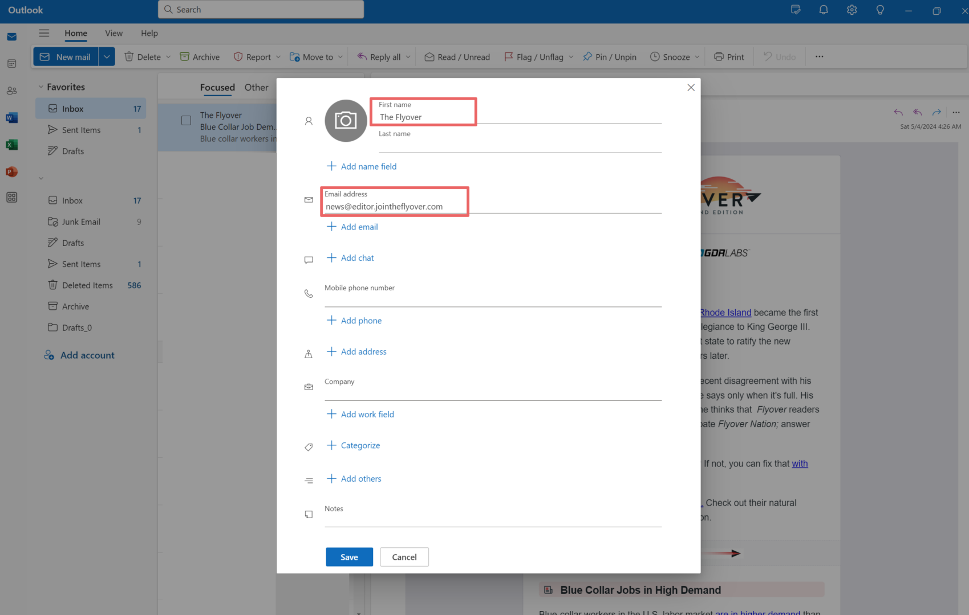Select the Focused inbox tab

217,87
